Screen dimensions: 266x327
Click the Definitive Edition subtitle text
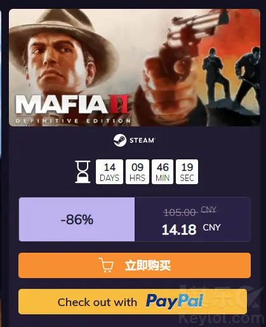[73, 121]
